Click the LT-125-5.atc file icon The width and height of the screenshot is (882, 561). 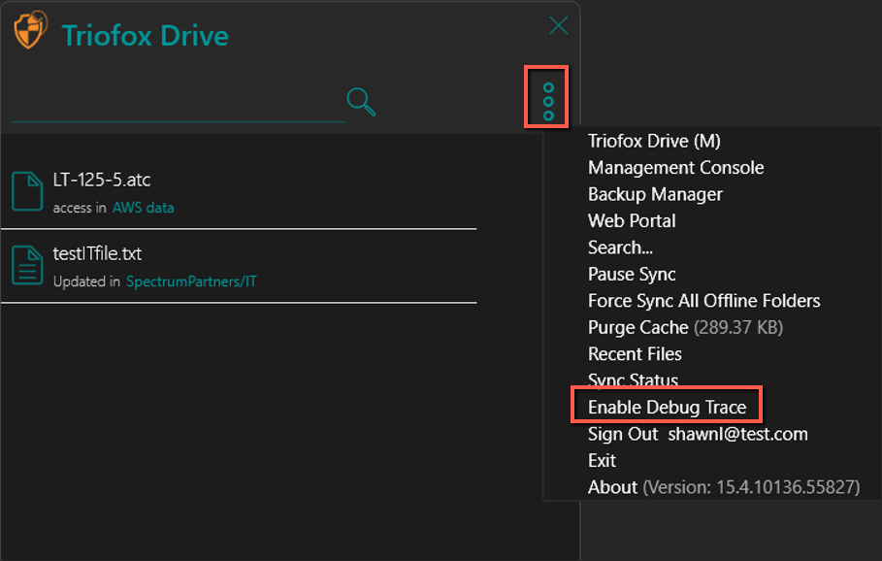coord(27,191)
